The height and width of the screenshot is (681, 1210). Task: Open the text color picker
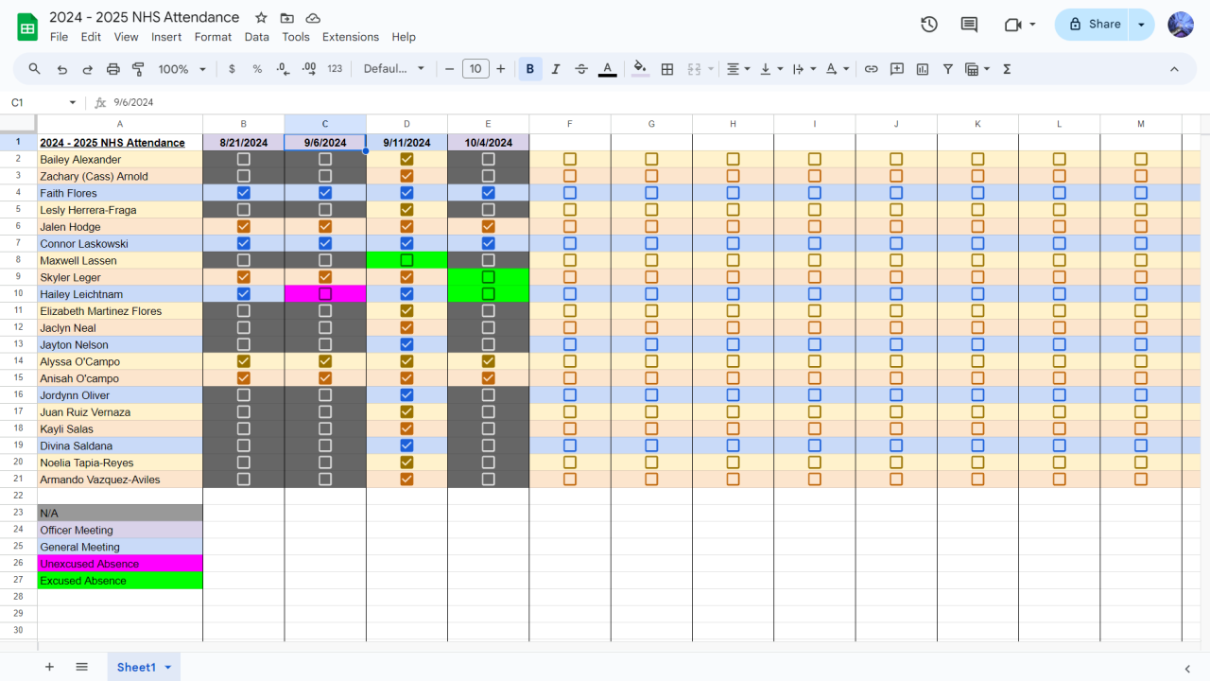(x=608, y=69)
